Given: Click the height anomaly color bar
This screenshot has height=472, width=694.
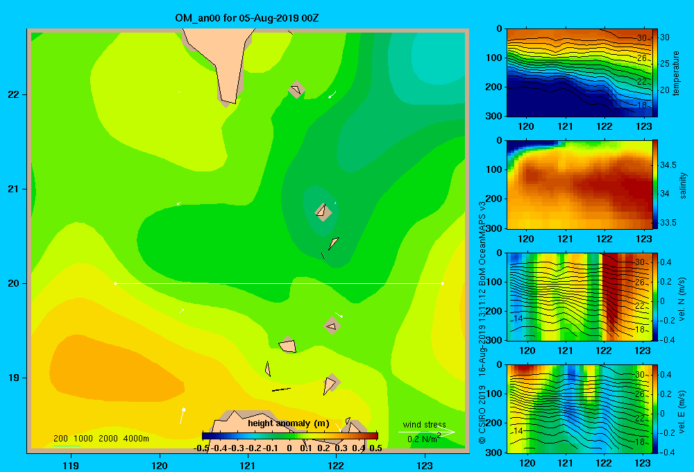Looking at the screenshot, I should tap(290, 436).
